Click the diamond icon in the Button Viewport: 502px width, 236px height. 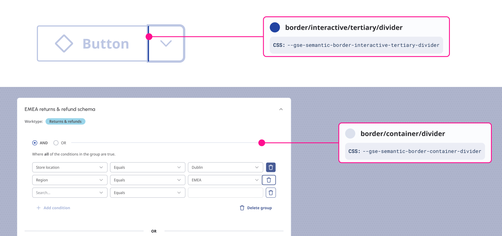(x=64, y=43)
